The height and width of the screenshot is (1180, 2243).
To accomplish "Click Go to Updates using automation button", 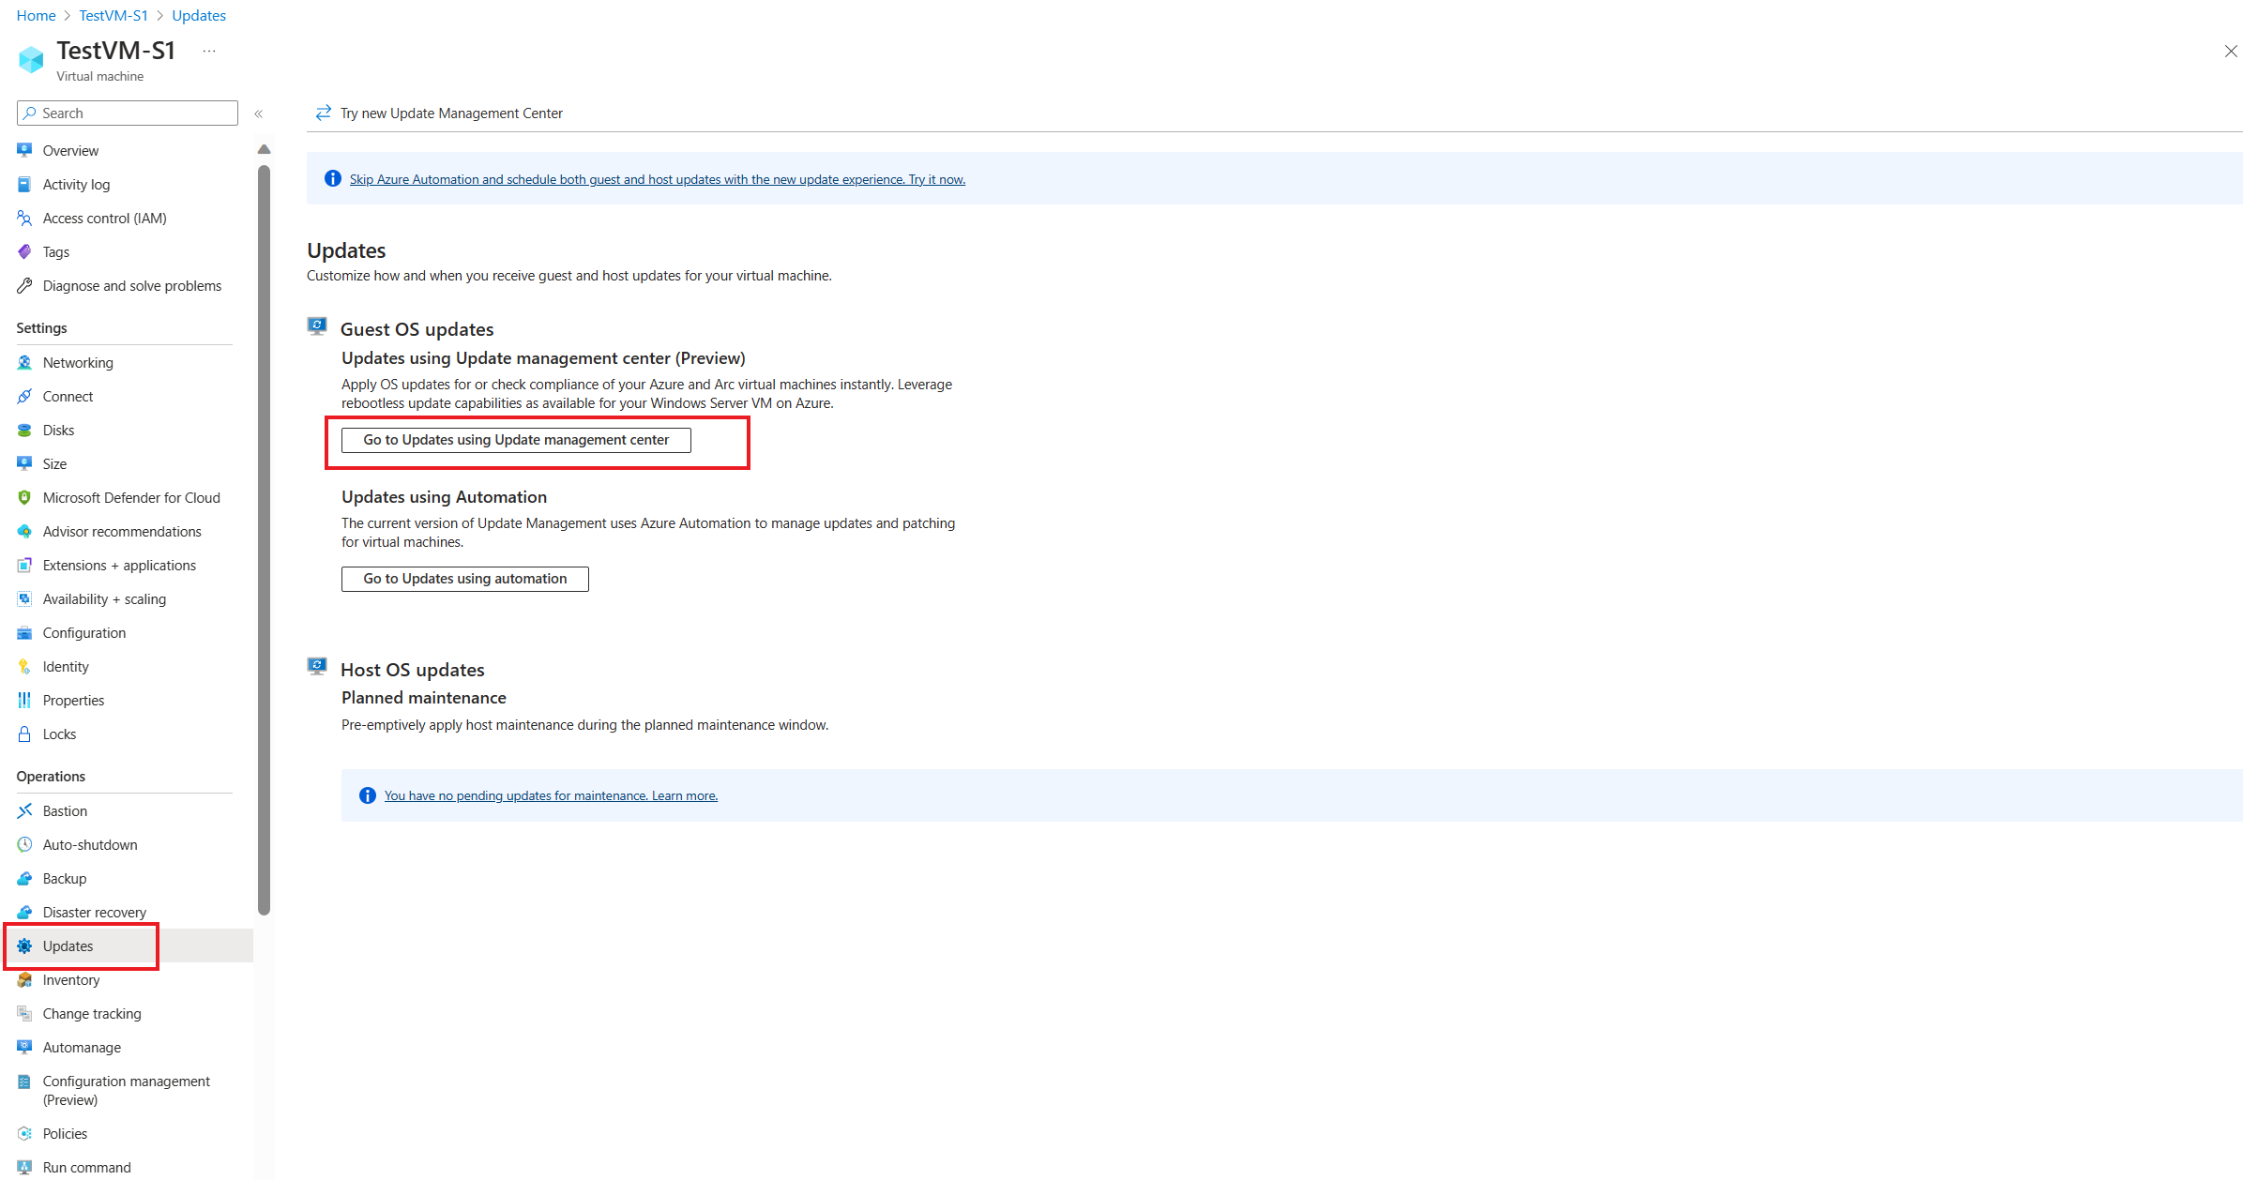I will (x=464, y=577).
